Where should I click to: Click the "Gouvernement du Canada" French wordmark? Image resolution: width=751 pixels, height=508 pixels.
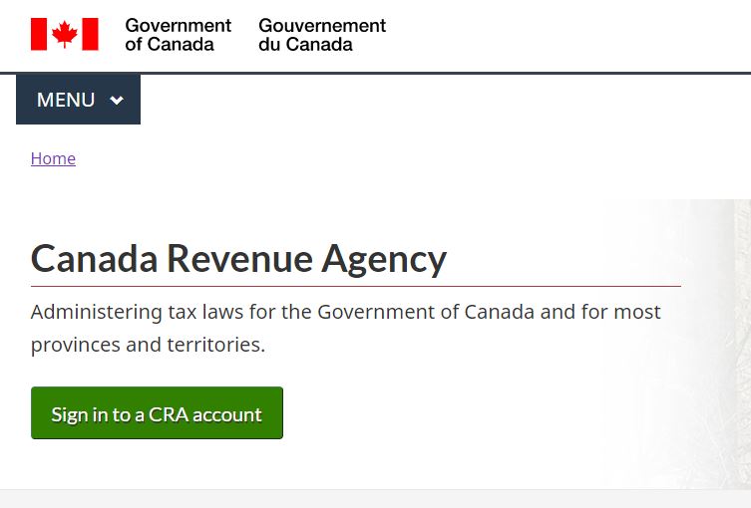coord(321,35)
